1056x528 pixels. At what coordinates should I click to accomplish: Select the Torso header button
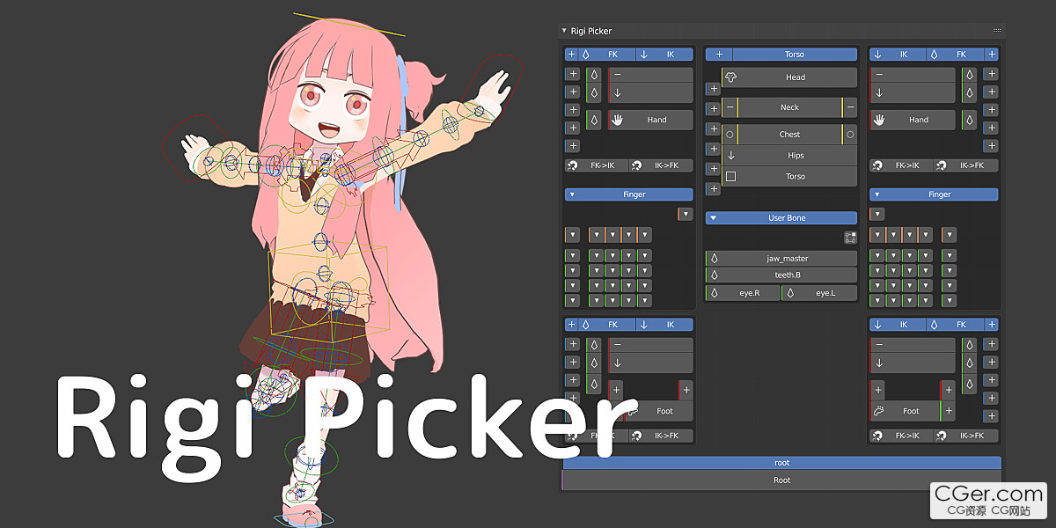pyautogui.click(x=795, y=55)
